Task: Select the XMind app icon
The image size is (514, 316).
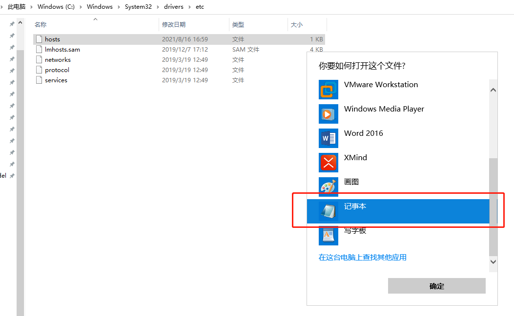Action: [328, 163]
